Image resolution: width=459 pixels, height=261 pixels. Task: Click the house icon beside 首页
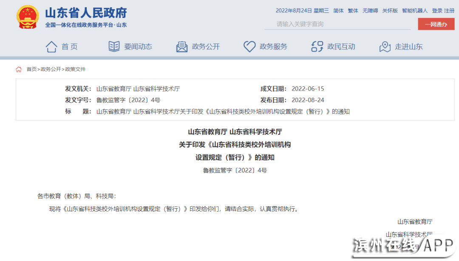(x=51, y=47)
